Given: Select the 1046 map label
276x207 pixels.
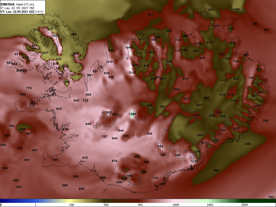Looking at the screenshot, I should click(x=129, y=47).
